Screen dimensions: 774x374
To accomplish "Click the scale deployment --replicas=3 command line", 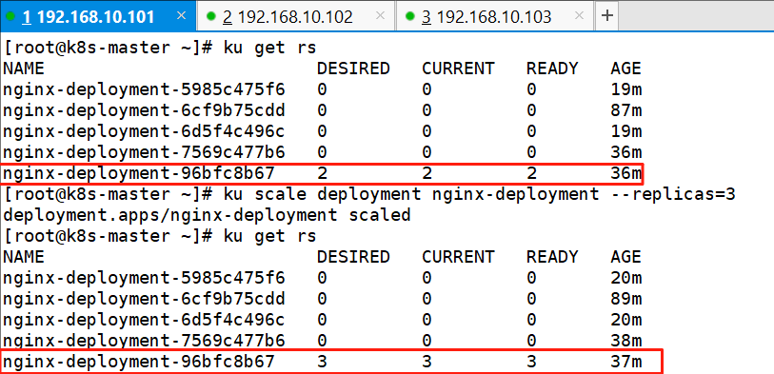I will [369, 194].
